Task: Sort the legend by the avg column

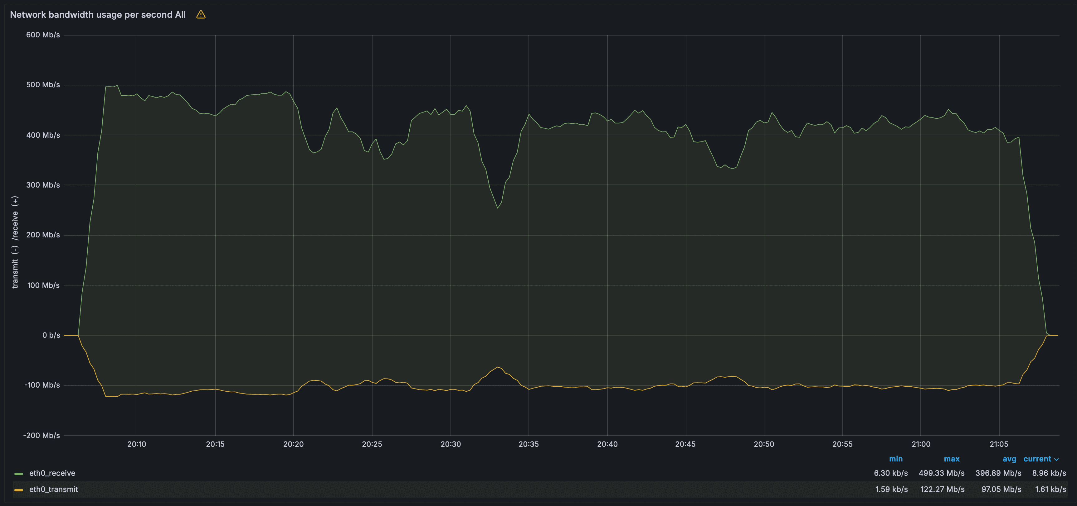Action: (1009, 459)
